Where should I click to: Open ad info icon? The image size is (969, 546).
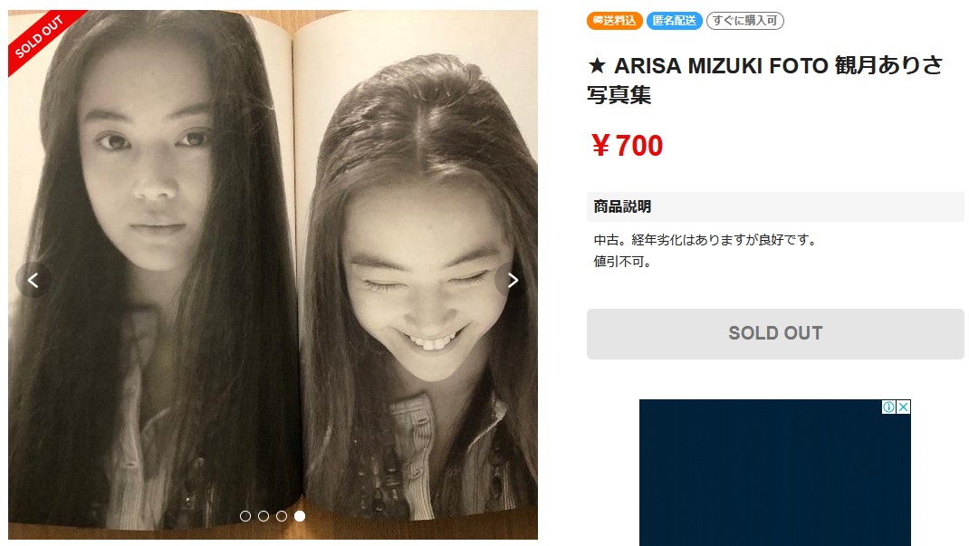point(888,407)
